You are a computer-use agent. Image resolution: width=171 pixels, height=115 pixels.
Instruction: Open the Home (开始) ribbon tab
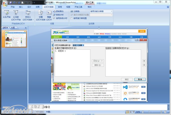coord(13,7)
